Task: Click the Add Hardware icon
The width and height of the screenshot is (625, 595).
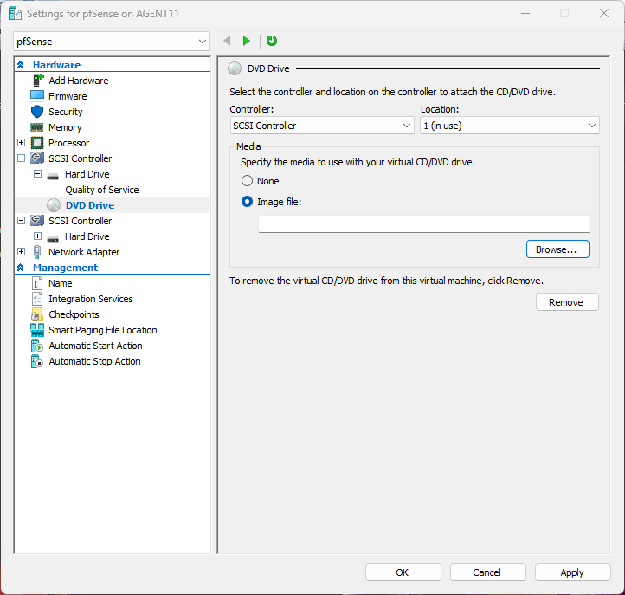Action: point(37,81)
